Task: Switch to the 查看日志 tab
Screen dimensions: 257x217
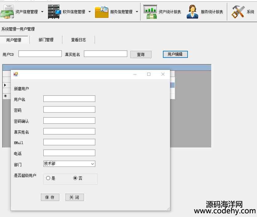Action: (78, 40)
